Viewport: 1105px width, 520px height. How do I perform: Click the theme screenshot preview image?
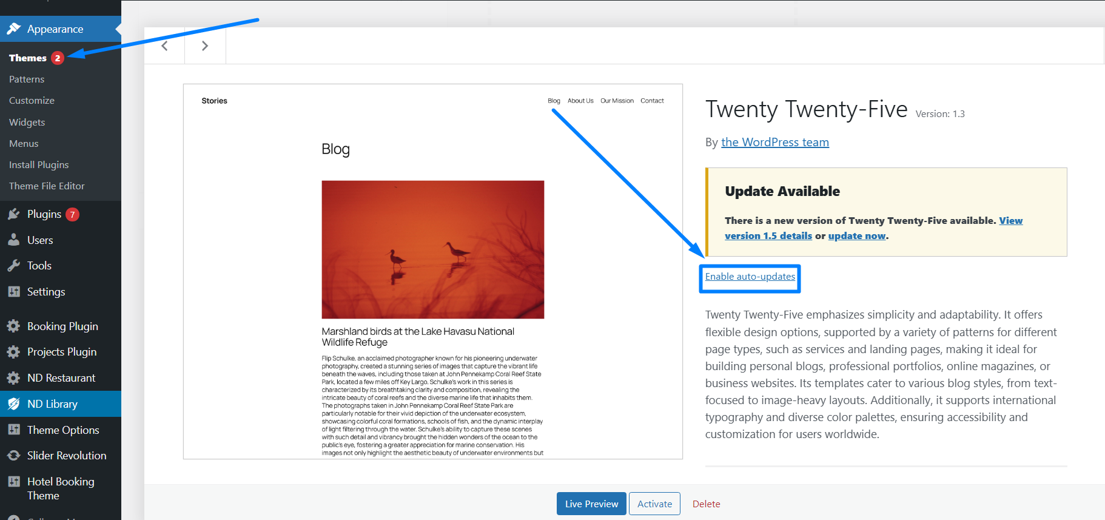pos(433,271)
